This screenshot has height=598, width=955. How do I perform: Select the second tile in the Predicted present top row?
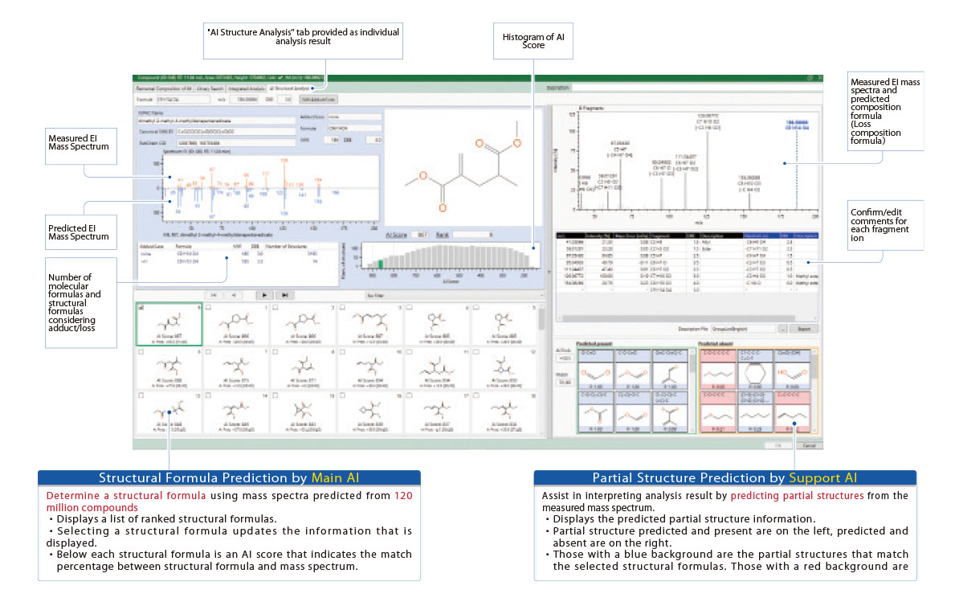[x=632, y=370]
